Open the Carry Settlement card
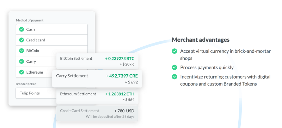The image size is (282, 128). pos(97,79)
